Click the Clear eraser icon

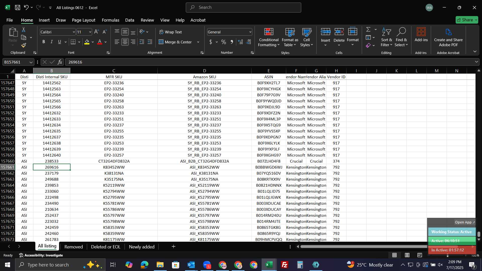point(368,45)
